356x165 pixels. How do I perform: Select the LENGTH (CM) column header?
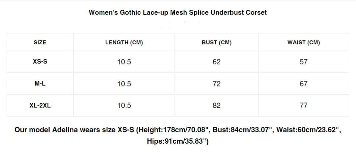click(124, 42)
